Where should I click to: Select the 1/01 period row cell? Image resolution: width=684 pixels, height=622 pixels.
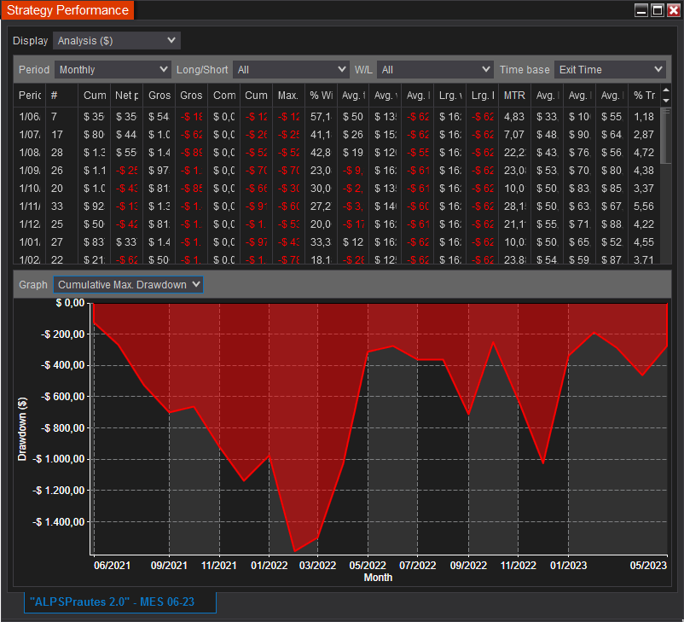(x=30, y=241)
